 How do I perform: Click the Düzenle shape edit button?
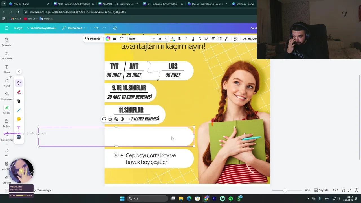93,39
